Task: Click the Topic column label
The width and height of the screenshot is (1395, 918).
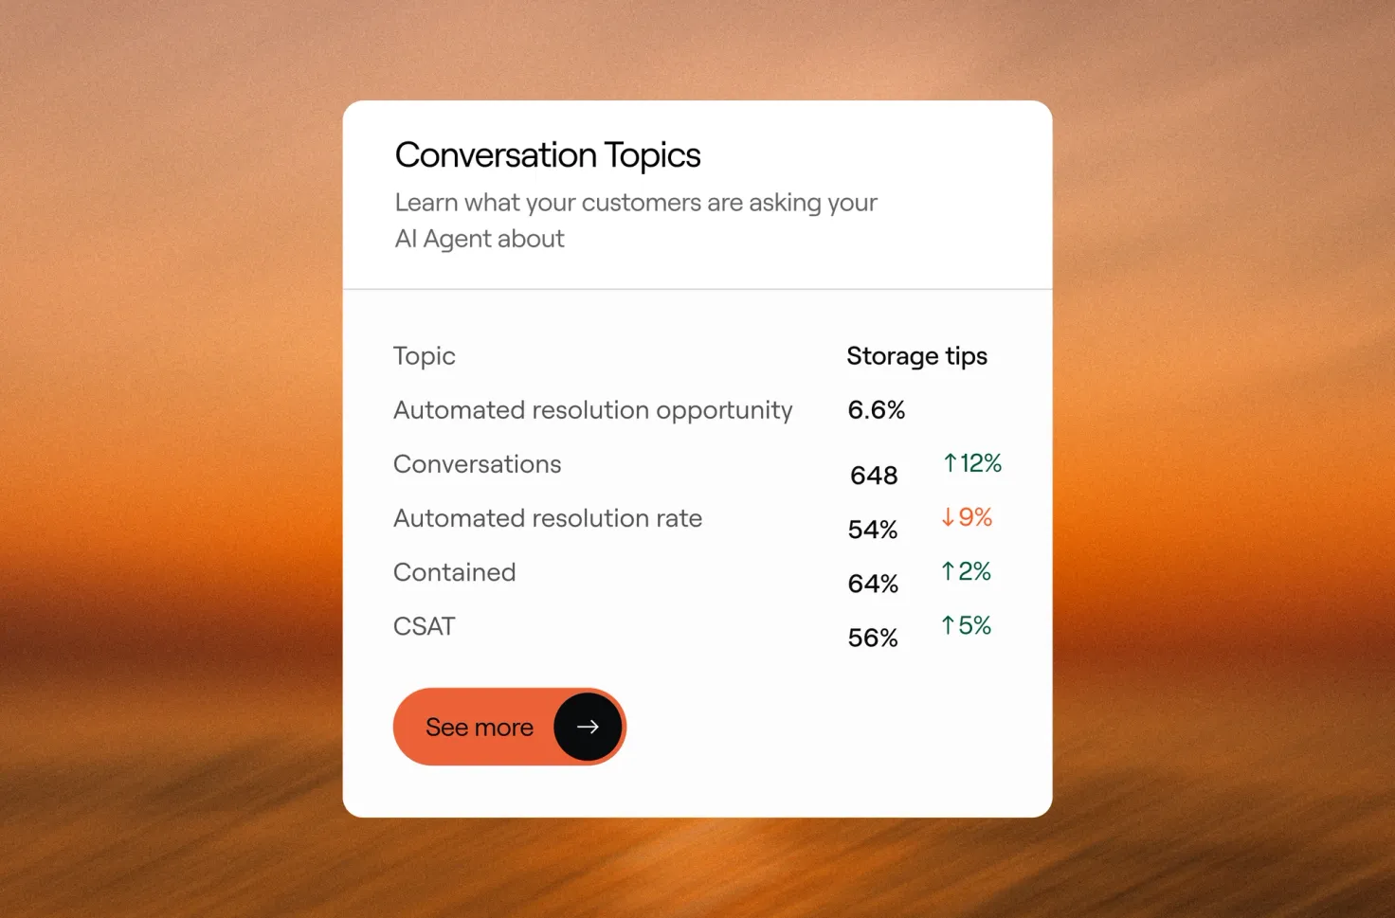Action: pyautogui.click(x=425, y=356)
